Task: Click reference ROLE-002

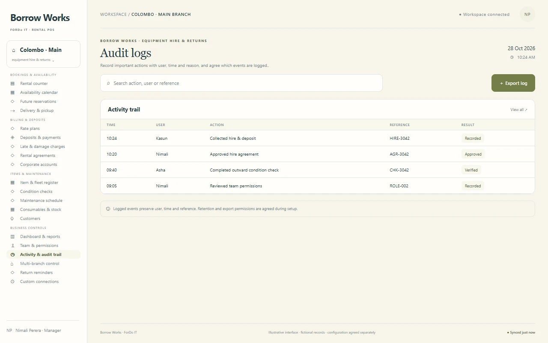Action: [x=399, y=186]
